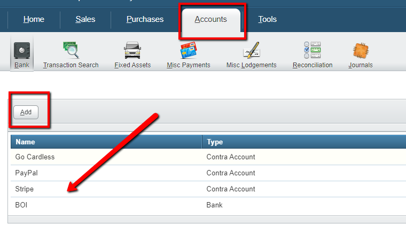The image size is (406, 247).
Task: Select the Go Cardless account row
Action: pos(35,157)
